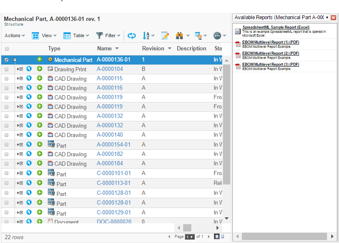Toggle the select-all header checkbox
Viewport: 339px width, 243px height.
pyautogui.click(x=6, y=49)
